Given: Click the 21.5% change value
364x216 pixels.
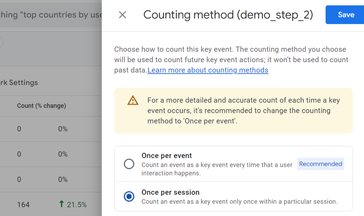Looking at the screenshot, I should pos(76,205).
